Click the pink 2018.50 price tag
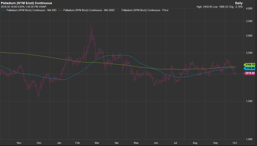The height and width of the screenshot is (146, 257). pos(250,73)
